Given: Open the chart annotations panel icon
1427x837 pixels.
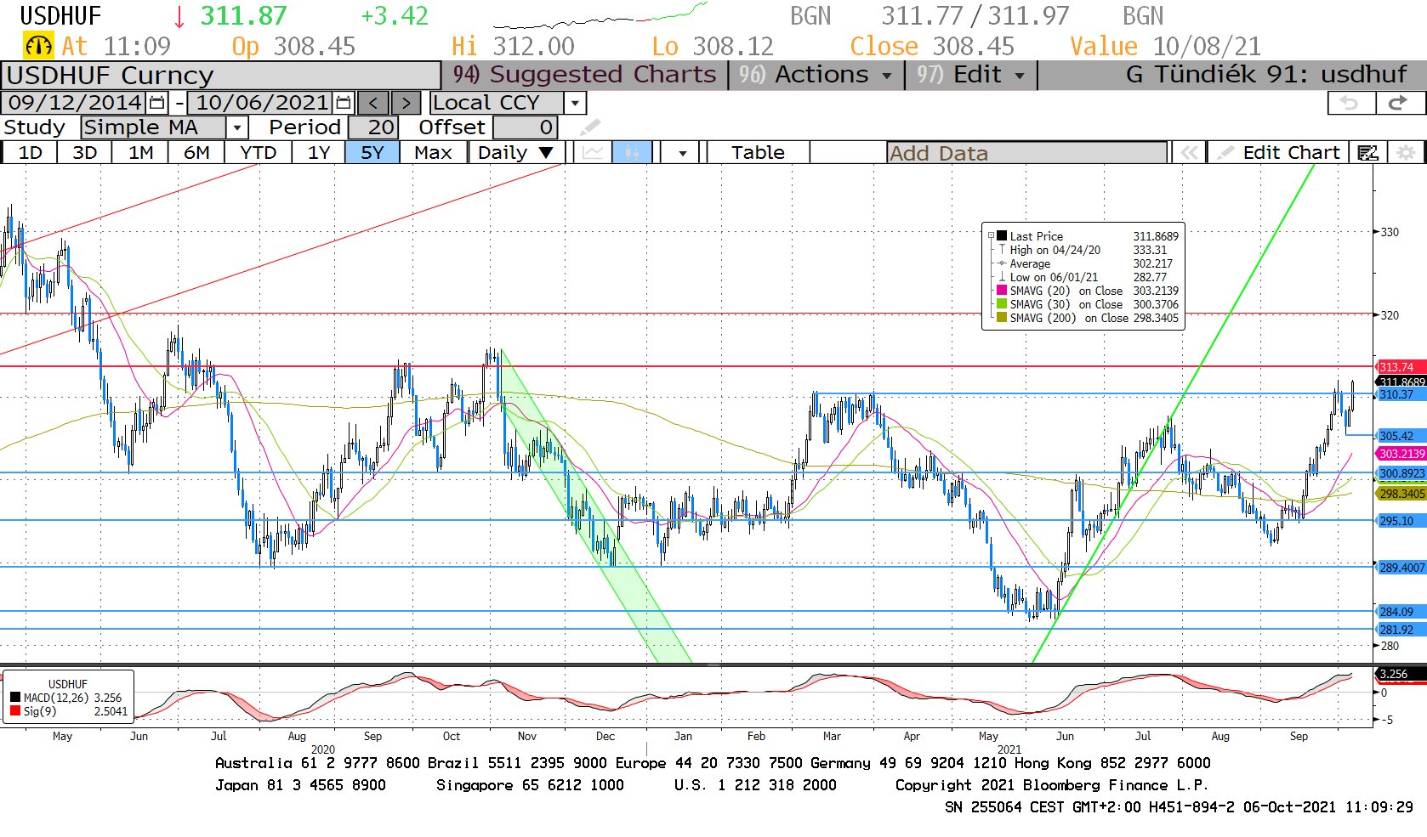Looking at the screenshot, I should click(x=1367, y=153).
